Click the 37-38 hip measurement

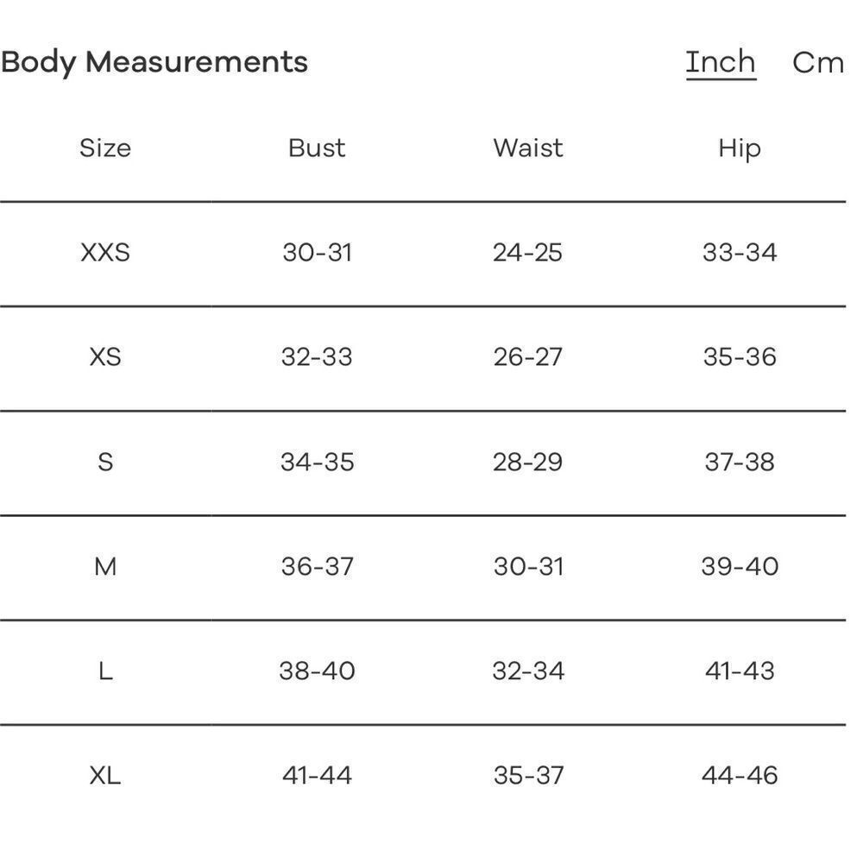pyautogui.click(x=740, y=462)
